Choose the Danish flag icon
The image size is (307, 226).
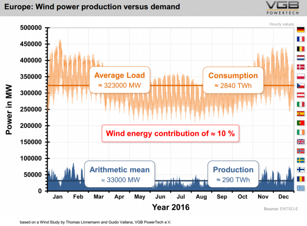(301, 67)
